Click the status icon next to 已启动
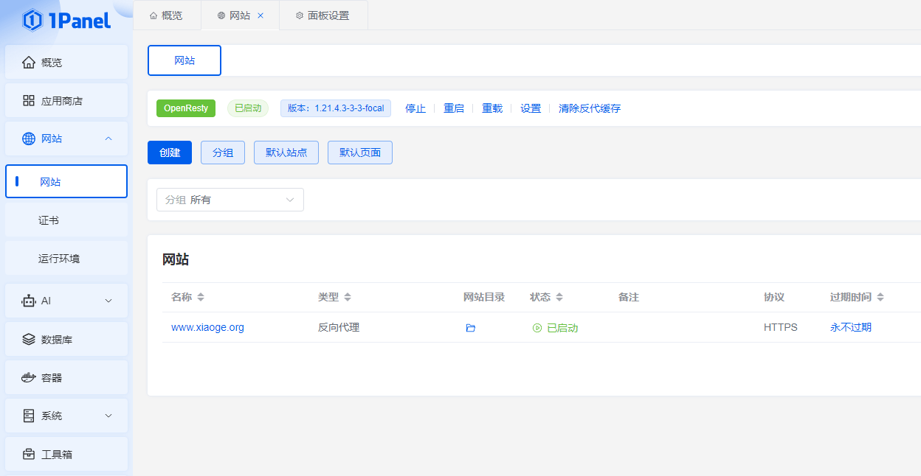This screenshot has height=476, width=921. [x=538, y=327]
